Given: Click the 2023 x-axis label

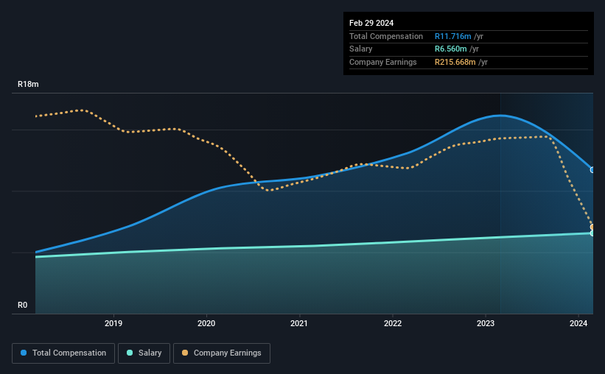Looking at the screenshot, I should tap(486, 323).
